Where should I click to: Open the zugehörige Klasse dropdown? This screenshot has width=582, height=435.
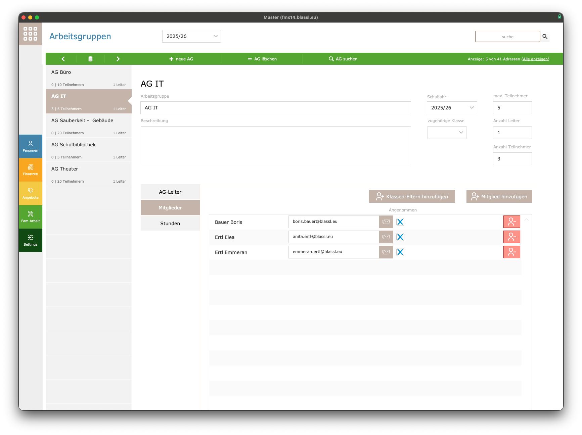coord(447,133)
